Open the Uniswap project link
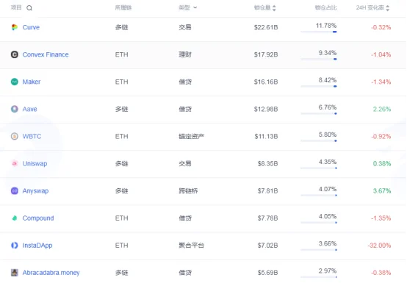The width and height of the screenshot is (407, 286). click(x=35, y=164)
